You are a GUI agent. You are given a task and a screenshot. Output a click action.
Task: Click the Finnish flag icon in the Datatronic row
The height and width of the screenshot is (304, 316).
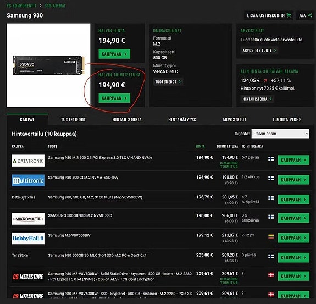coord(271,159)
